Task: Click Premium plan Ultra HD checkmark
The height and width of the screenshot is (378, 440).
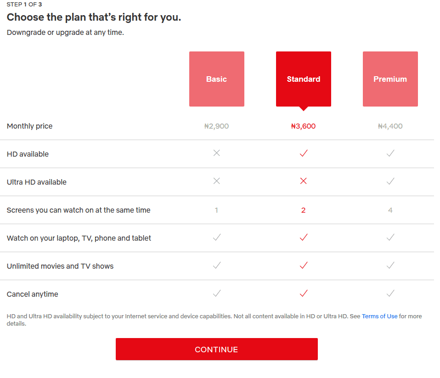Action: [390, 181]
